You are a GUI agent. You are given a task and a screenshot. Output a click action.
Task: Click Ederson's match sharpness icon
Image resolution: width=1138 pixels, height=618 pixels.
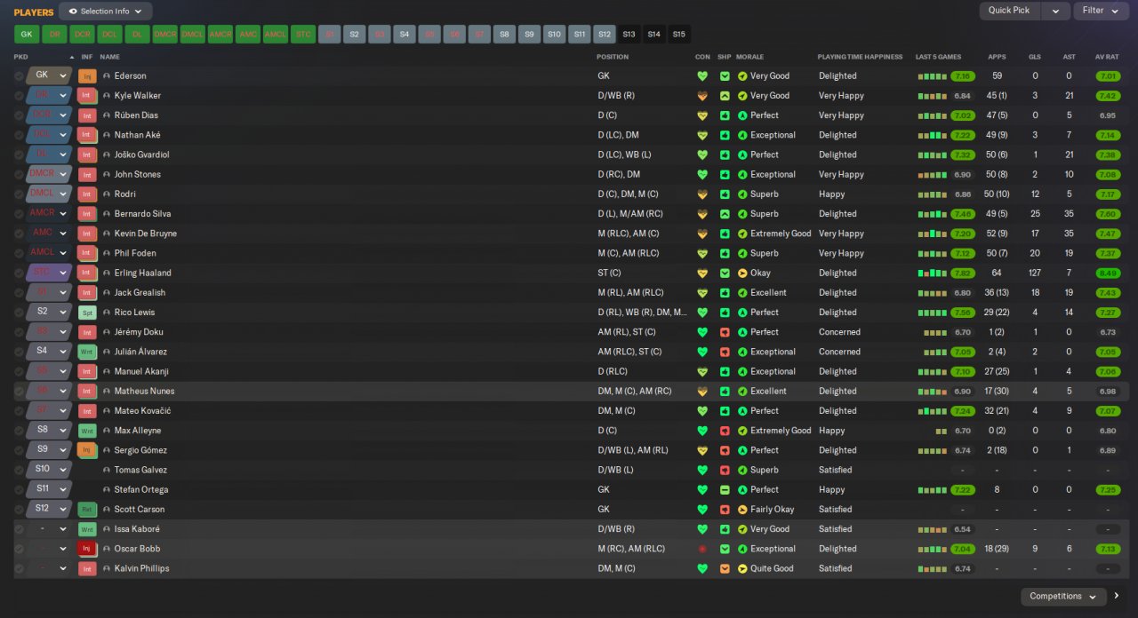point(725,76)
